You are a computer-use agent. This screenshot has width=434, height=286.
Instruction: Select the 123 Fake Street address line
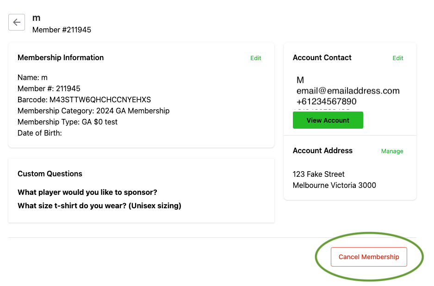[319, 174]
